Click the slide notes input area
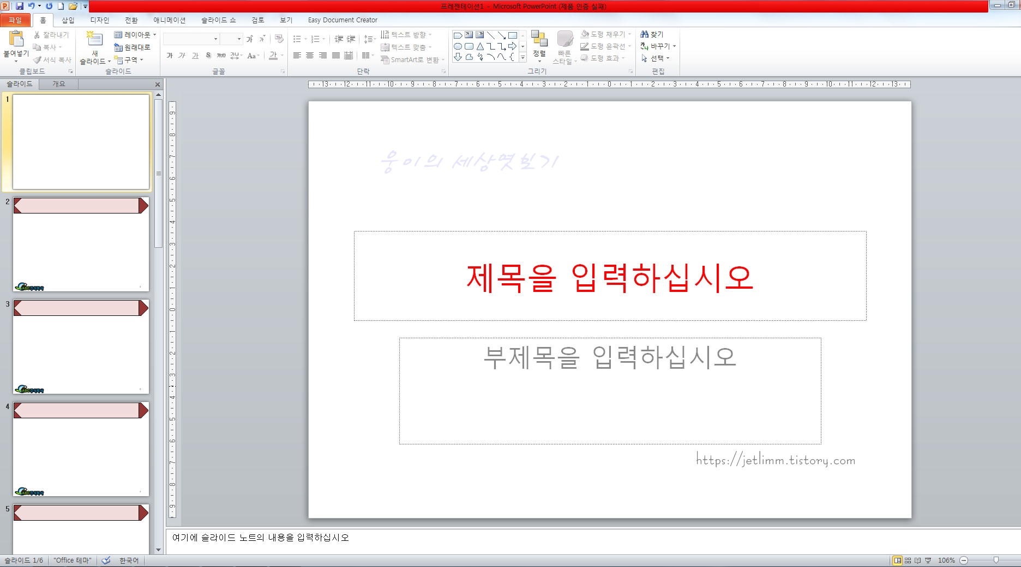This screenshot has height=567, width=1021. coord(593,541)
